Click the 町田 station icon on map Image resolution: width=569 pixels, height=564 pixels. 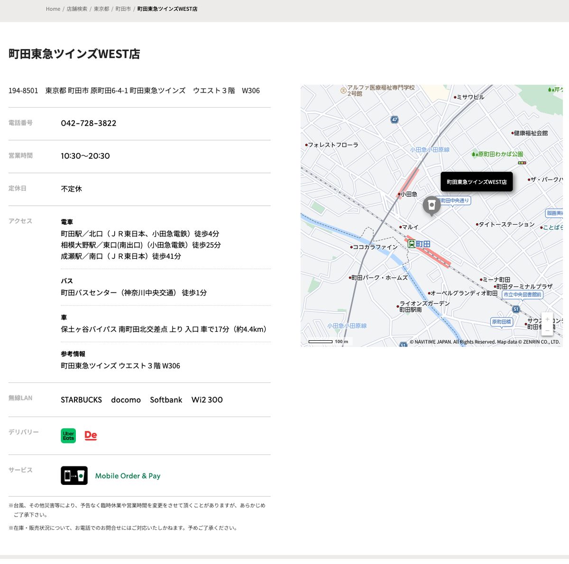tap(412, 244)
